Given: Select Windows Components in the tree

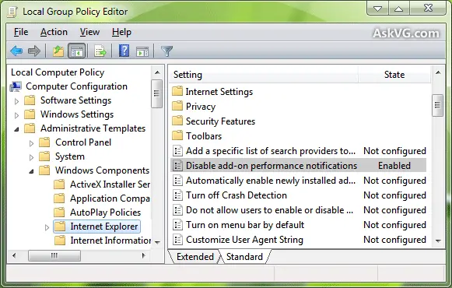Looking at the screenshot, I should click(x=102, y=170).
